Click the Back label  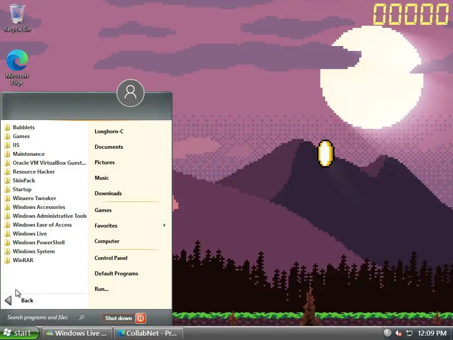point(27,301)
